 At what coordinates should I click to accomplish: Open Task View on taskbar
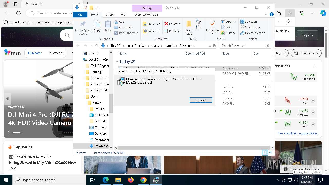coord(93,180)
